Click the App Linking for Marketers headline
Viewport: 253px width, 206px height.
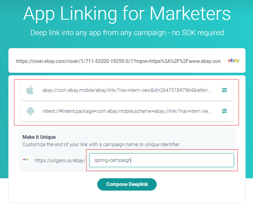(x=127, y=14)
